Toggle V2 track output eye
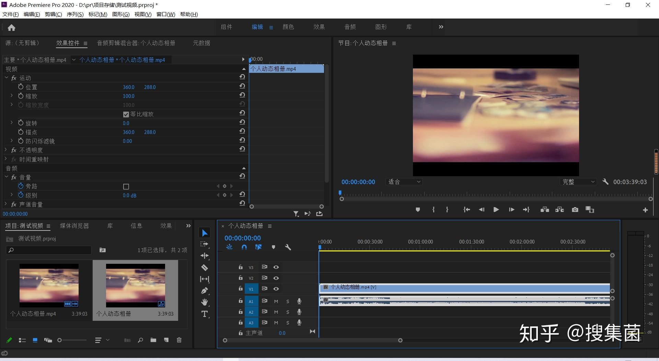Viewport: 659px width, 361px height. pos(276,278)
